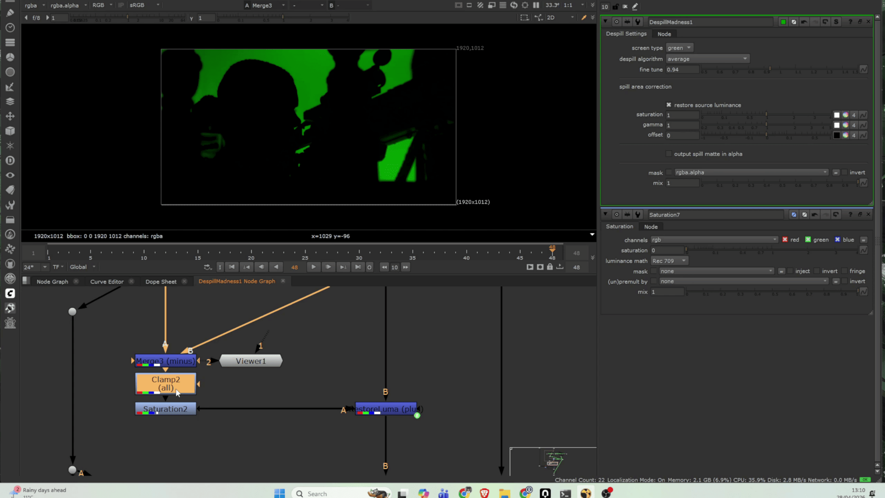Uncheck the red channel checkbox
885x498 pixels.
pos(785,240)
